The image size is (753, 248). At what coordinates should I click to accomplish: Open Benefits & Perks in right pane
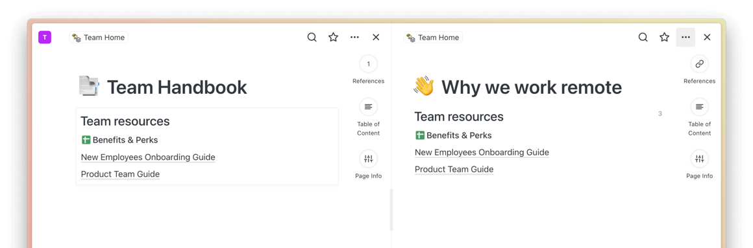pyautogui.click(x=459, y=135)
